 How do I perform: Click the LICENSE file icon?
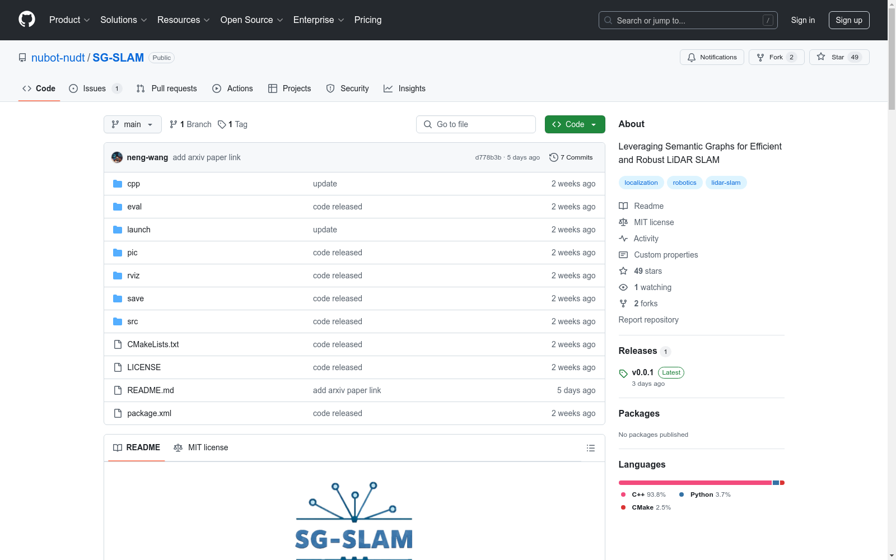[x=118, y=367]
